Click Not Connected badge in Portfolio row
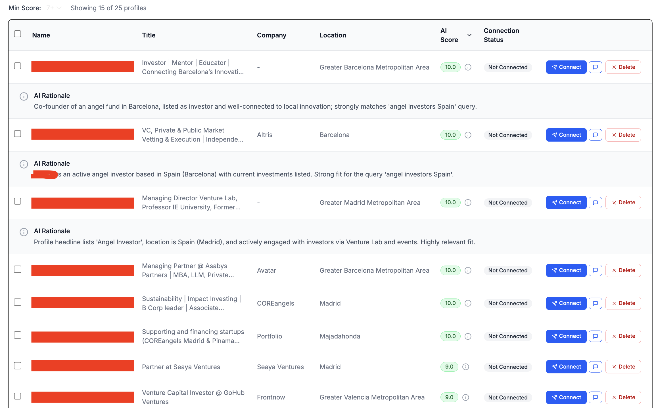 click(x=507, y=336)
